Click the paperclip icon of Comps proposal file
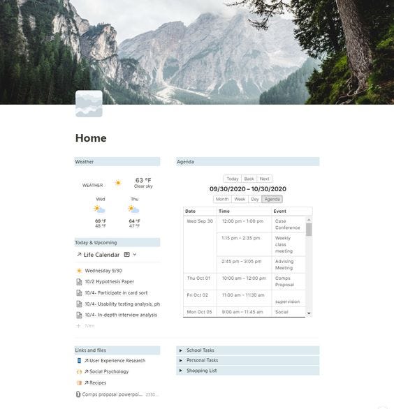This screenshot has height=409, width=394. pyautogui.click(x=78, y=394)
